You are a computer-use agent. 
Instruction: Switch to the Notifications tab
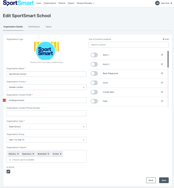point(34,27)
